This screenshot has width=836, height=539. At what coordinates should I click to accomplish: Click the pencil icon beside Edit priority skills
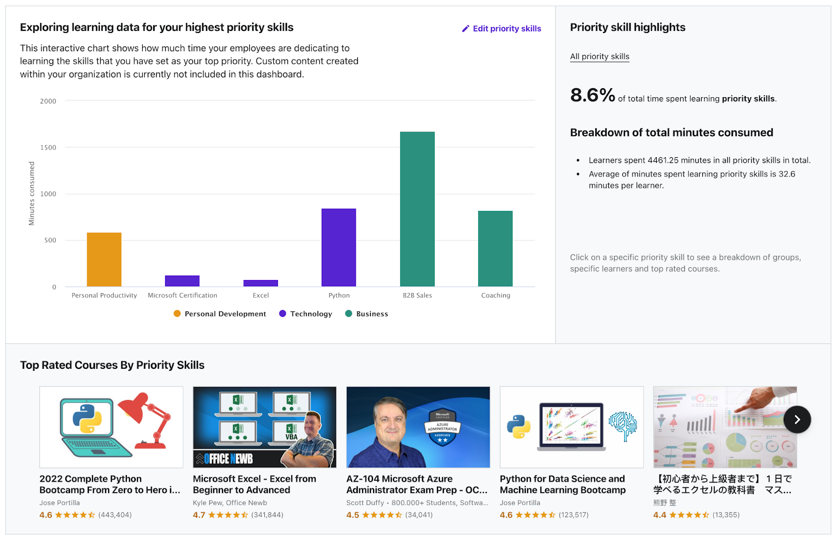(466, 29)
